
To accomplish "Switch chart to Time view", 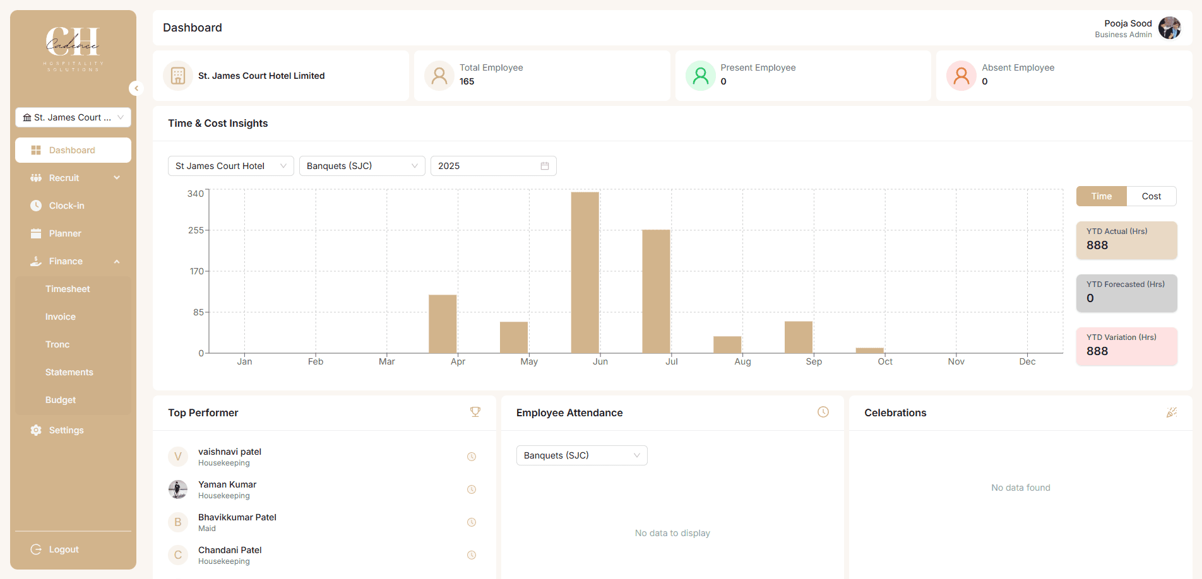I will (x=1102, y=196).
